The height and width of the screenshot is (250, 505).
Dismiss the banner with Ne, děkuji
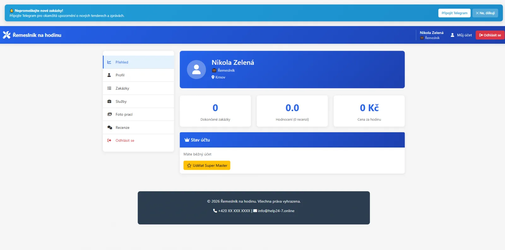coord(485,13)
